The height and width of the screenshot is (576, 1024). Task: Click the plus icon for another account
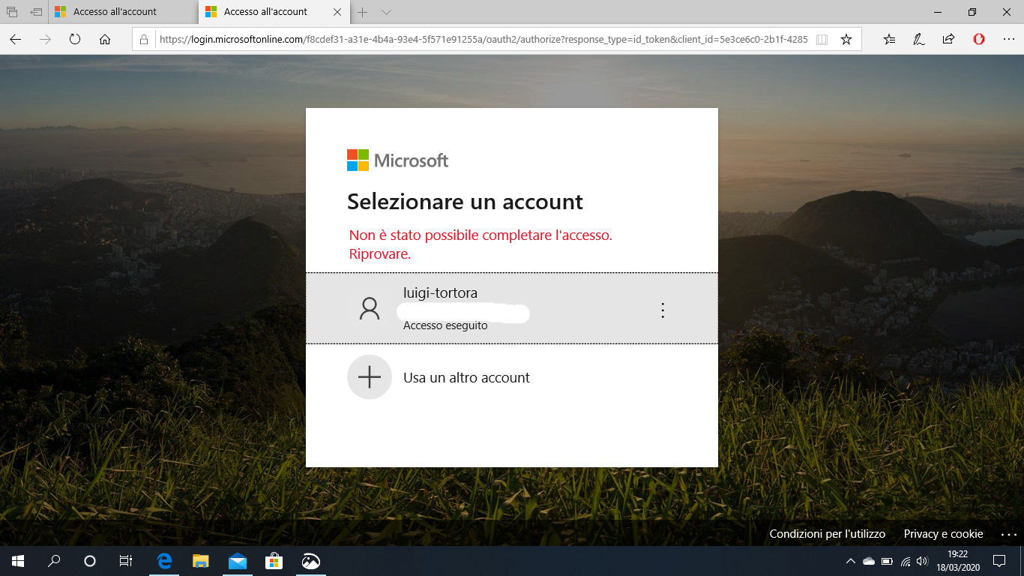(x=370, y=377)
